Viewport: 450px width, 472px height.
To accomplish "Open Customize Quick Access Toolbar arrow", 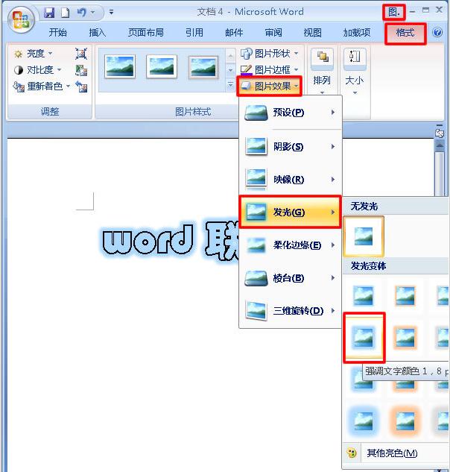I will click(111, 13).
